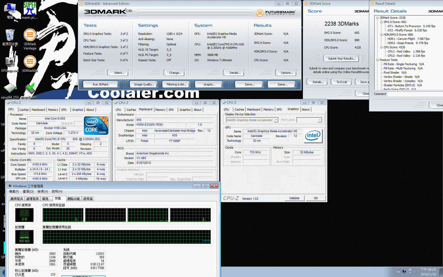Click Submit Your Results button
Viewport: 443px width, 277px height.
341,59
